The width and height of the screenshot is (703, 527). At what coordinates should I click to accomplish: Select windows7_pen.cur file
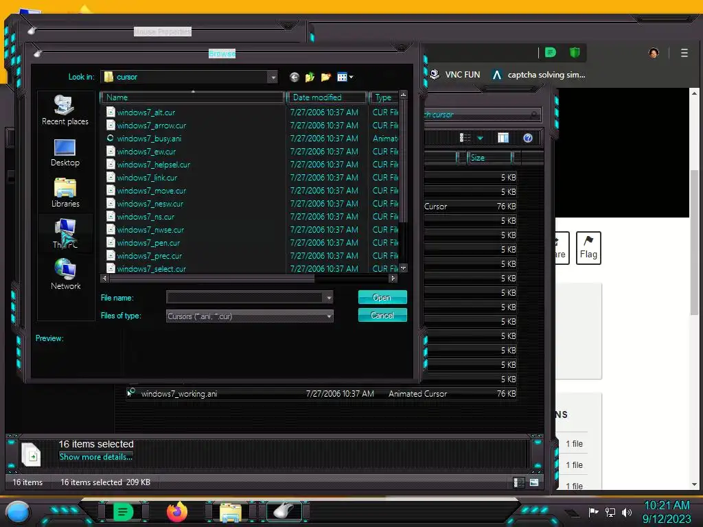[148, 242]
